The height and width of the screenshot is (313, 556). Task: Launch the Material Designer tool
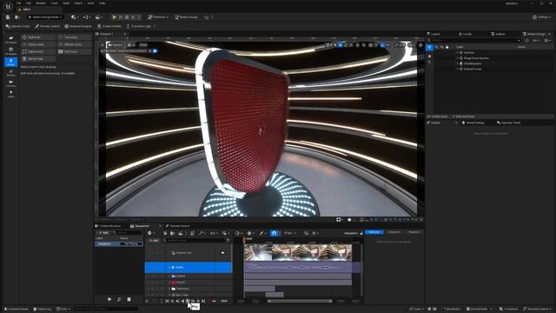tap(78, 26)
